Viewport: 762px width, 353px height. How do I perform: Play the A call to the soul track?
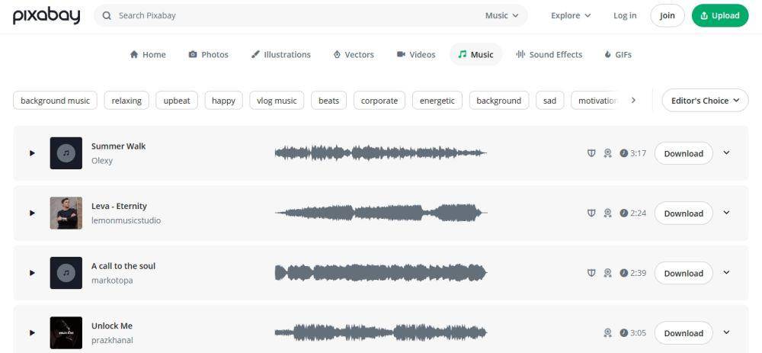(32, 273)
